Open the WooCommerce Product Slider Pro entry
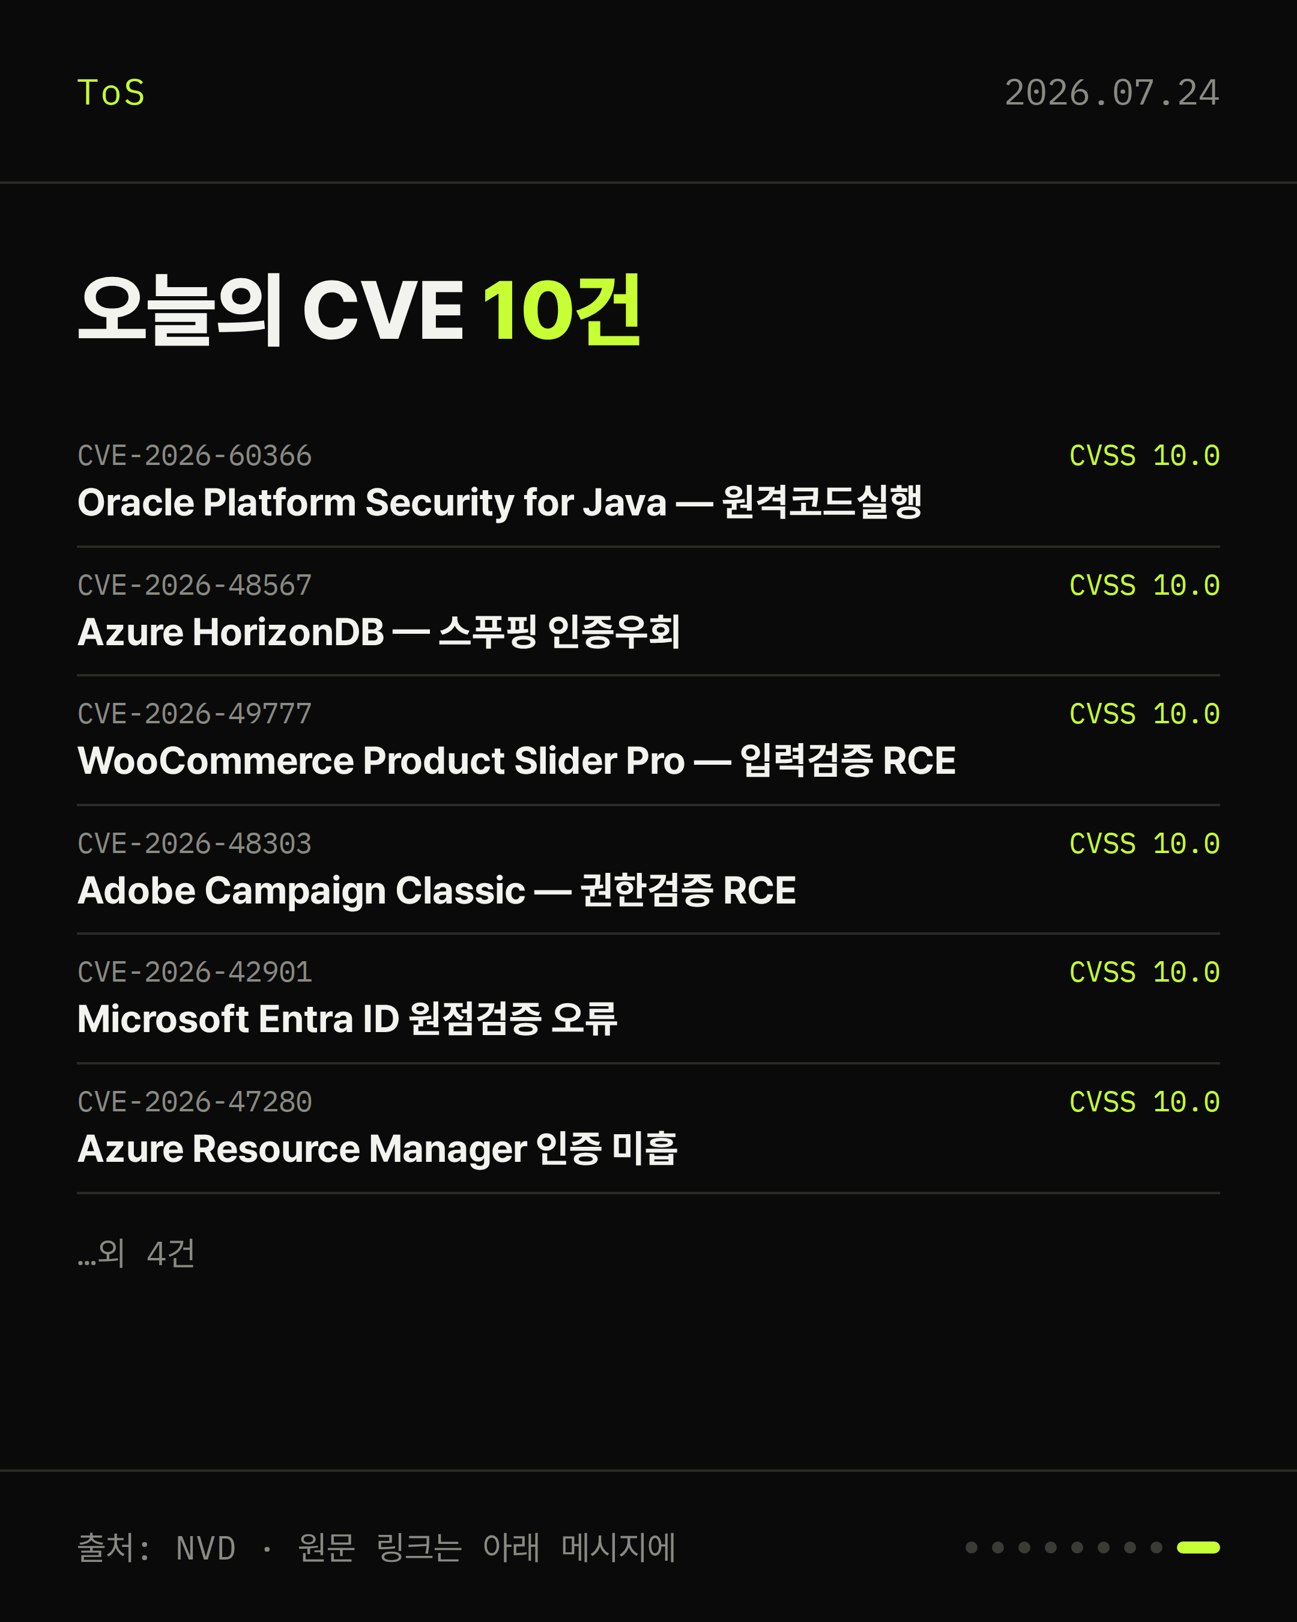The width and height of the screenshot is (1297, 1622). point(516,760)
